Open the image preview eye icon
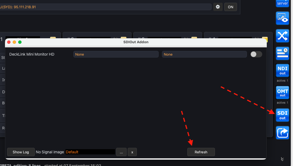The width and height of the screenshot is (293, 166). pos(282,18)
